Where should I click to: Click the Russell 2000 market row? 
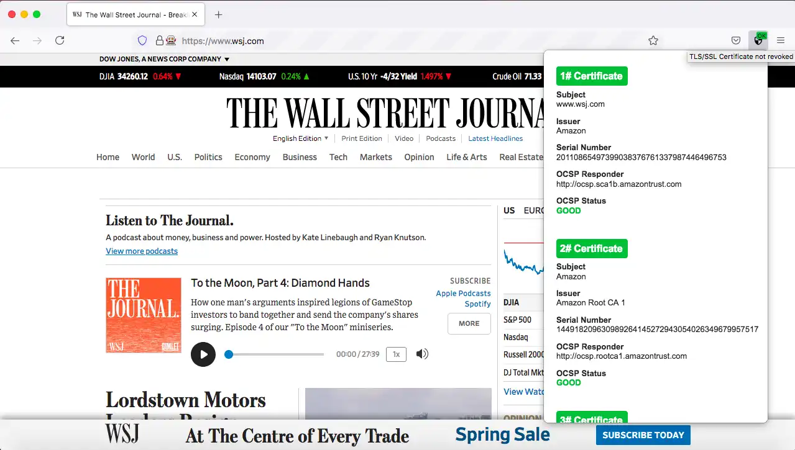[523, 354]
